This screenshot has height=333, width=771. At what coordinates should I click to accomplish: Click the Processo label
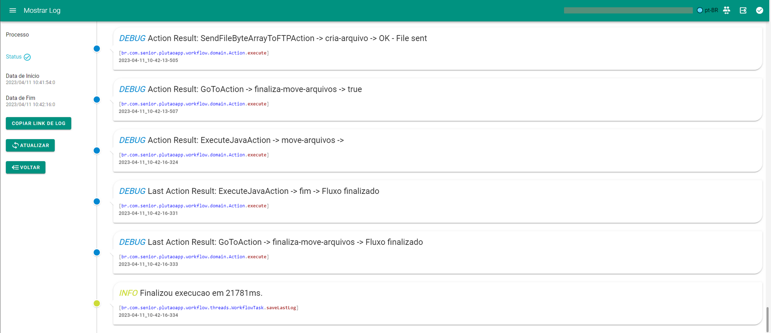click(x=17, y=35)
